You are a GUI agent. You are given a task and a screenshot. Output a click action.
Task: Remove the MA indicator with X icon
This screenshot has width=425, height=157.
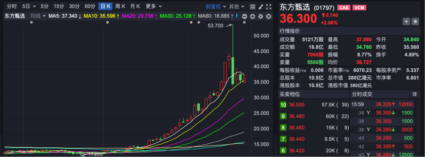point(269,16)
